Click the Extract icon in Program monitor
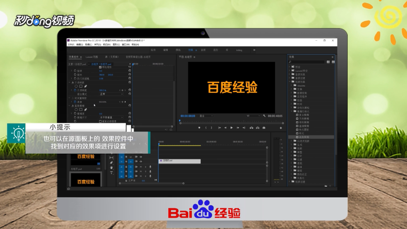This screenshot has width=407, height=229. 257,128
